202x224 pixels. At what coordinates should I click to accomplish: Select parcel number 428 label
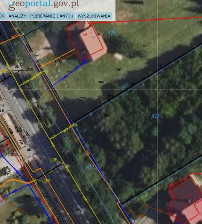112,33
